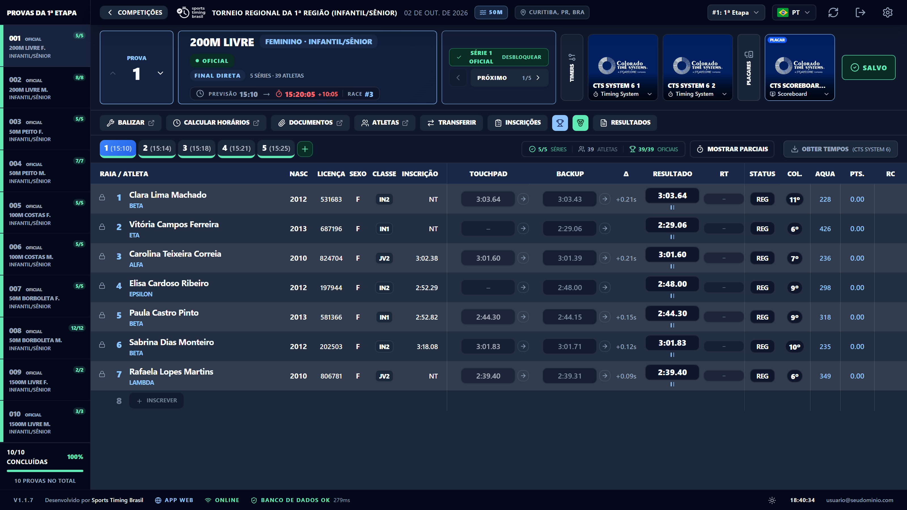The image size is (907, 510).
Task: Click the green medal icon button
Action: 580,123
